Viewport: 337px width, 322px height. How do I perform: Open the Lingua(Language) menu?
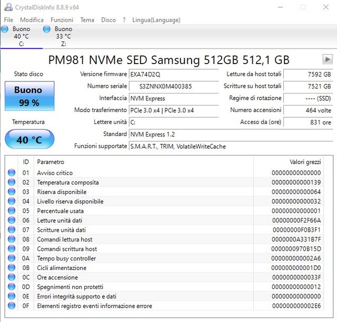(156, 20)
